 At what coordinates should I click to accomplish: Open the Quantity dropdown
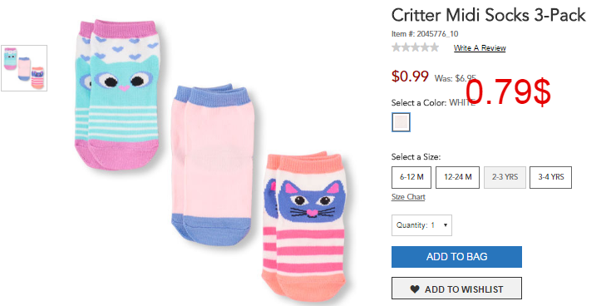coord(421,225)
